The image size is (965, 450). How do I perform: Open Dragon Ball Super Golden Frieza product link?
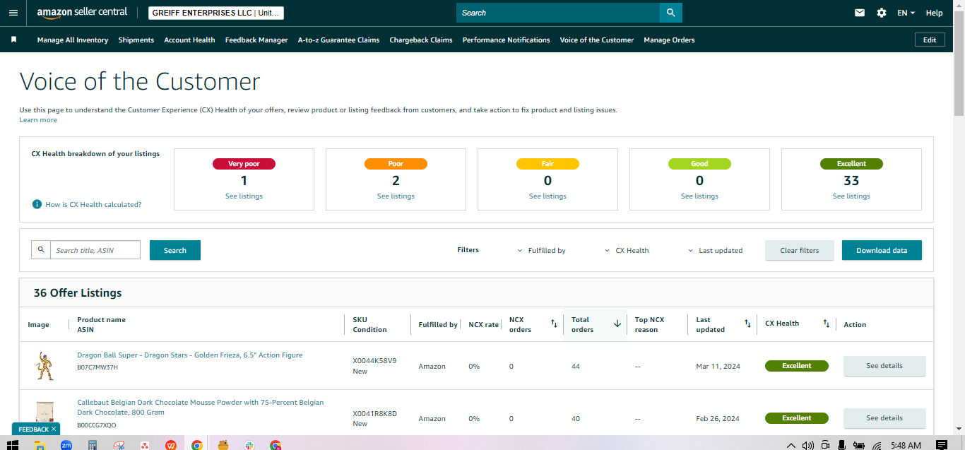click(189, 355)
